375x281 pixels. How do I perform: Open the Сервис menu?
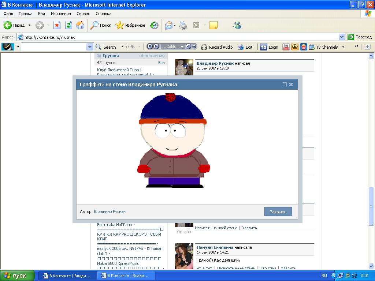tap(83, 14)
